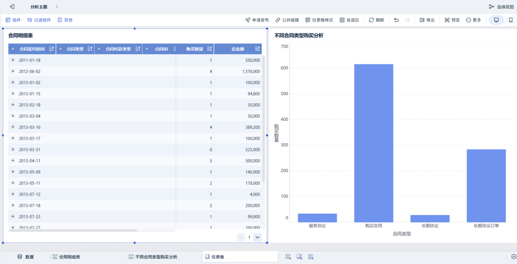Click the 1,576,000 amount cell

pyautogui.click(x=238, y=72)
